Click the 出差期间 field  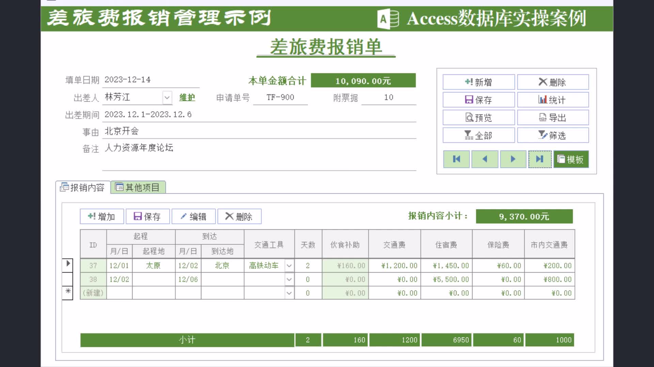(259, 115)
